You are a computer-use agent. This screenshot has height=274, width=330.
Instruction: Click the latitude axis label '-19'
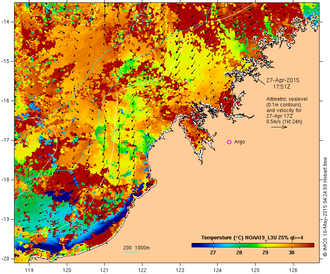pos(5,219)
